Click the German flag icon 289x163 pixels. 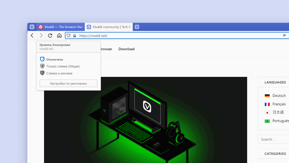point(267,96)
